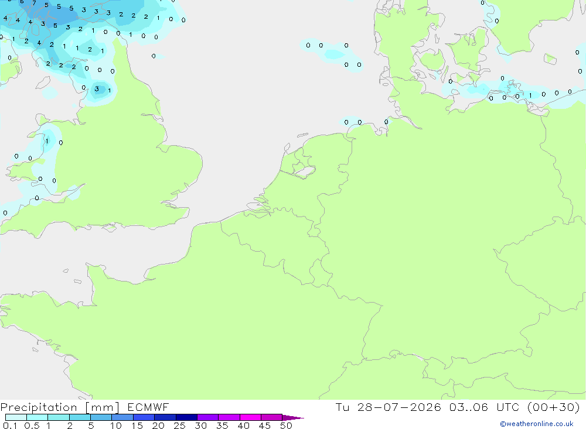Click the legend label 45
Viewport: 586px width, 429px height.
[x=265, y=425]
